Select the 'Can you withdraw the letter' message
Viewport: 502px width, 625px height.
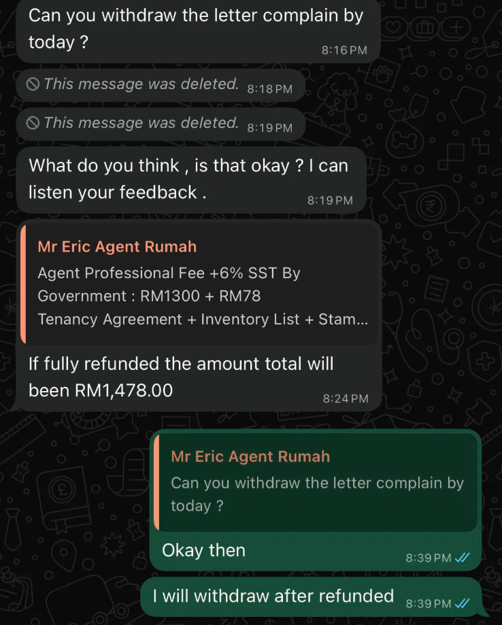pyautogui.click(x=198, y=29)
